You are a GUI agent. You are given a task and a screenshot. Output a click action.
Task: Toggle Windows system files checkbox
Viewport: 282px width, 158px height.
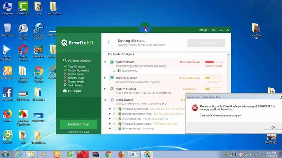(x=114, y=109)
